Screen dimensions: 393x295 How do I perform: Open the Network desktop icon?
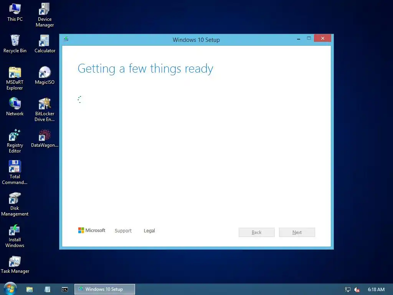pos(15,107)
